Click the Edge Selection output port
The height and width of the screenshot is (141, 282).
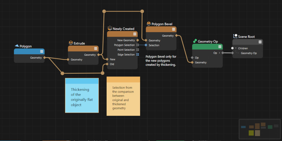coord(137,54)
